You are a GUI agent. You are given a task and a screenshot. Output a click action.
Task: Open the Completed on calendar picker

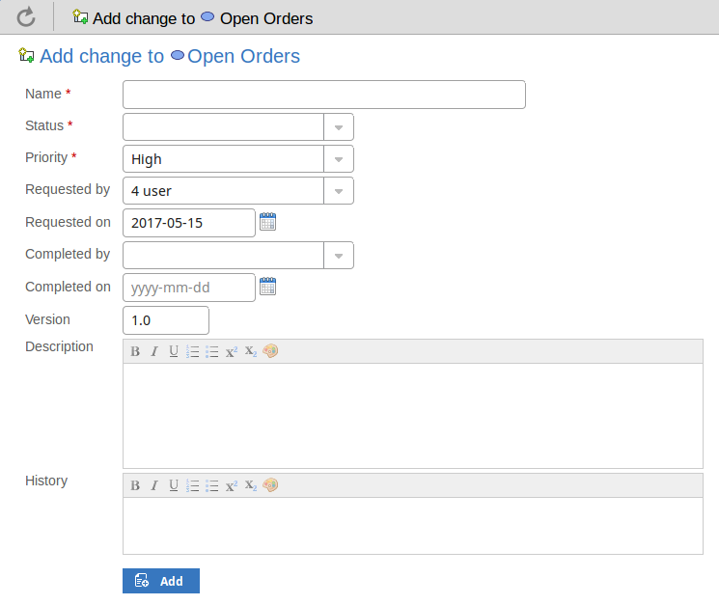pyautogui.click(x=268, y=287)
